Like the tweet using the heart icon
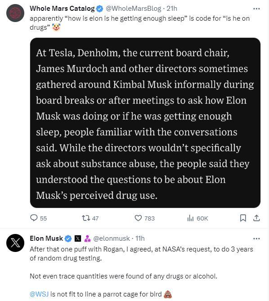The width and height of the screenshot is (269, 301). [x=138, y=218]
